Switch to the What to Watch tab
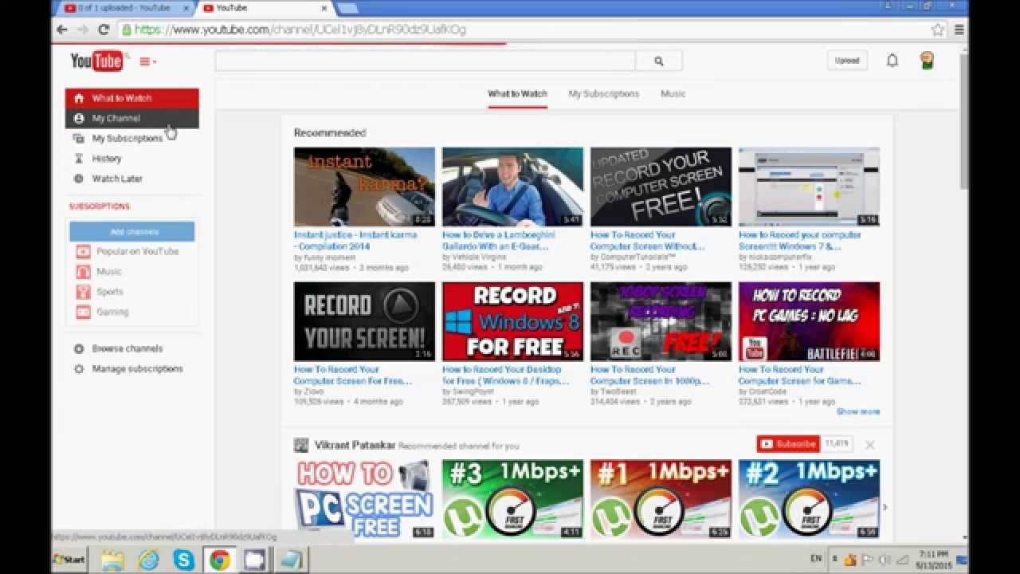The image size is (1020, 574). pyautogui.click(x=517, y=93)
